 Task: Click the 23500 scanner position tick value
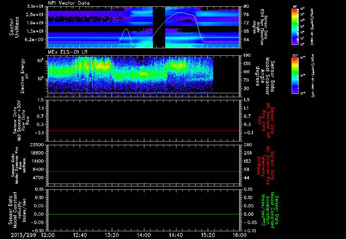[37, 144]
